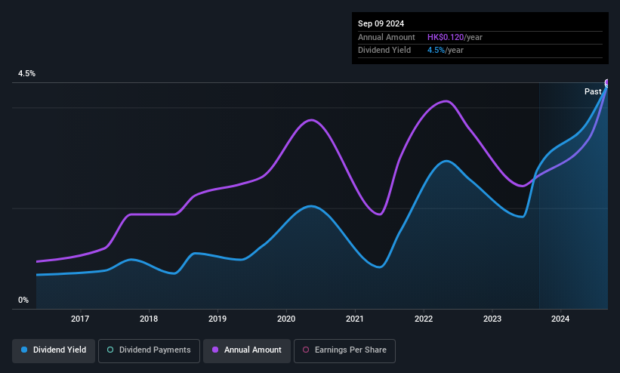Click the 4.5% y-axis label

(26, 73)
